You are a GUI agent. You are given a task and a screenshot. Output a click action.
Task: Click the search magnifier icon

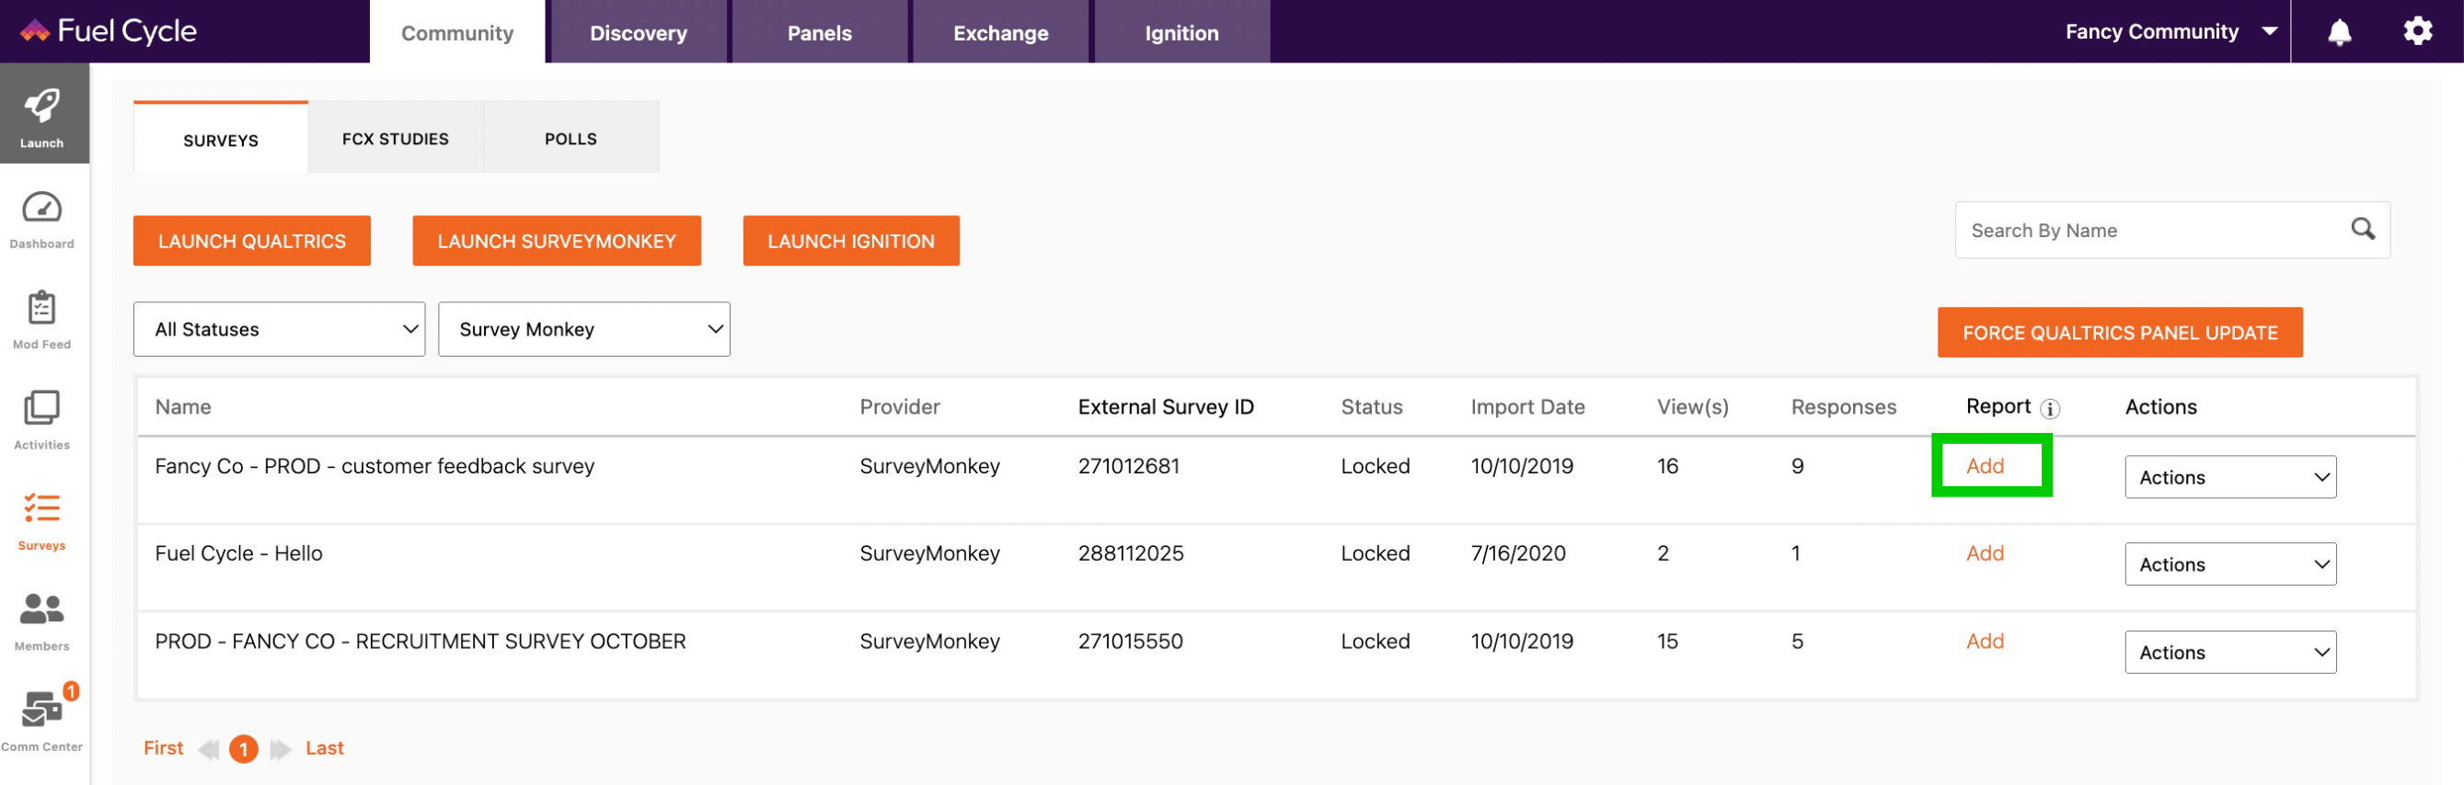[2363, 230]
